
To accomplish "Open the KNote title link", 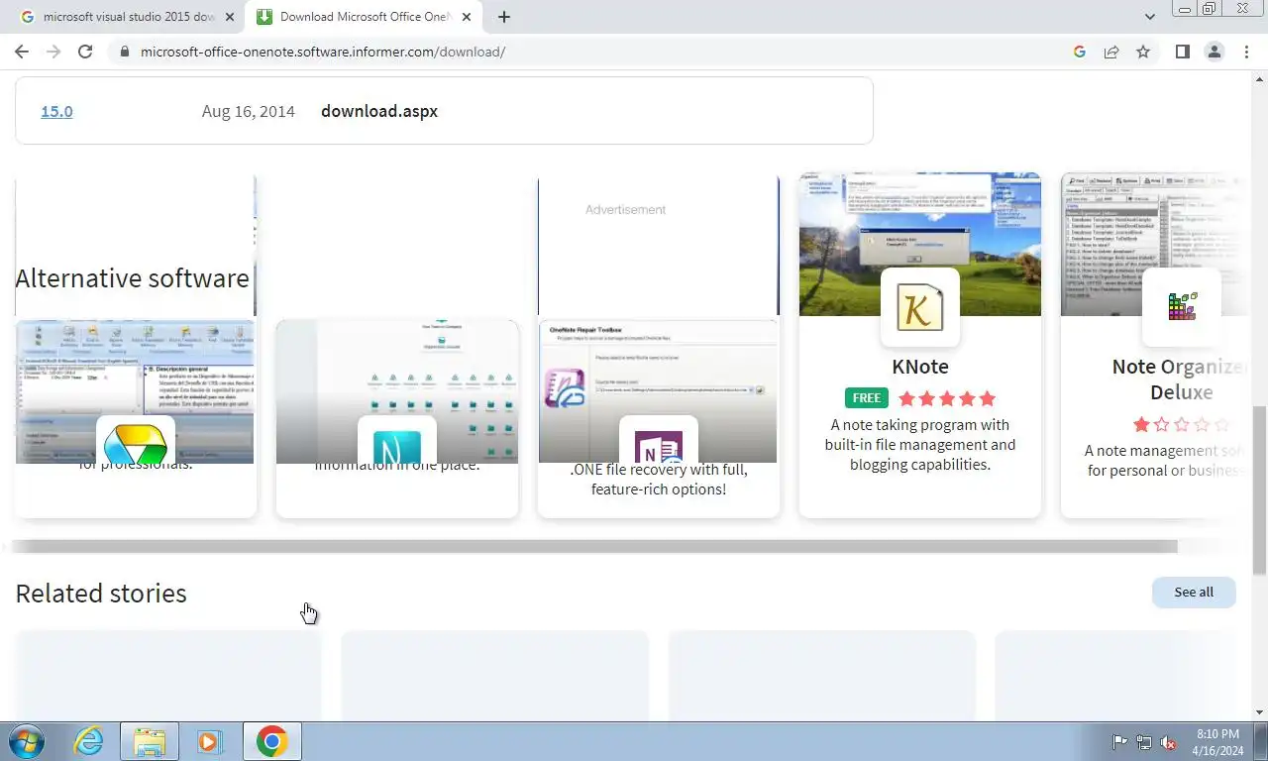I will click(920, 367).
